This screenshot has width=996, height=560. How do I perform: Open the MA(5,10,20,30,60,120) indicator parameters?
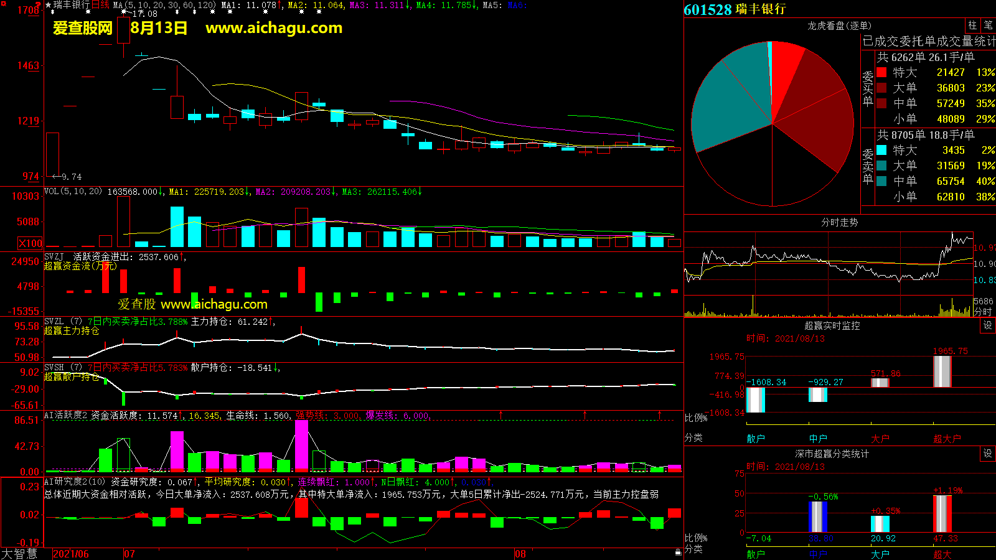pos(164,5)
